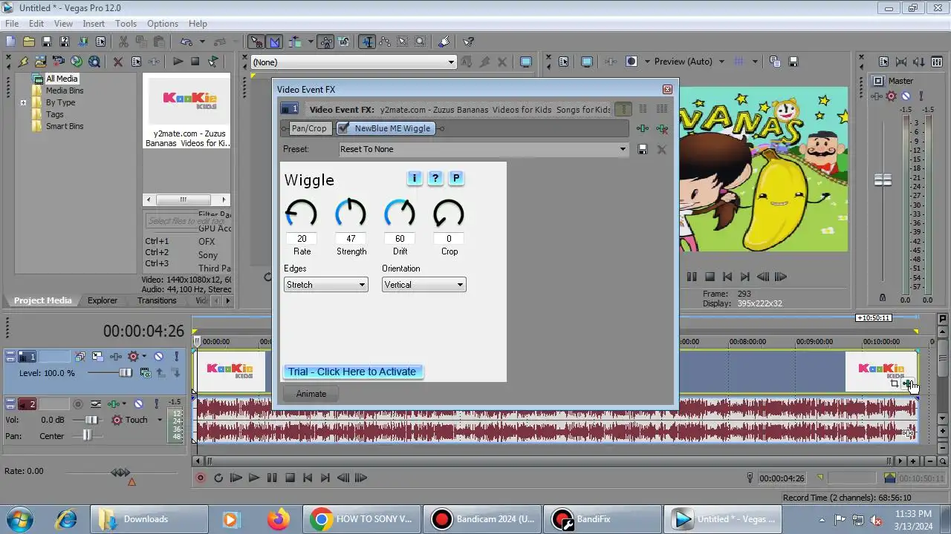Toggle Automatic Crossfades in the main toolbar
The height and width of the screenshot is (534, 951).
tap(274, 42)
